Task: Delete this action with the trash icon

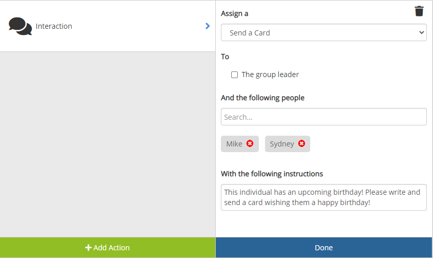Action: click(x=419, y=11)
